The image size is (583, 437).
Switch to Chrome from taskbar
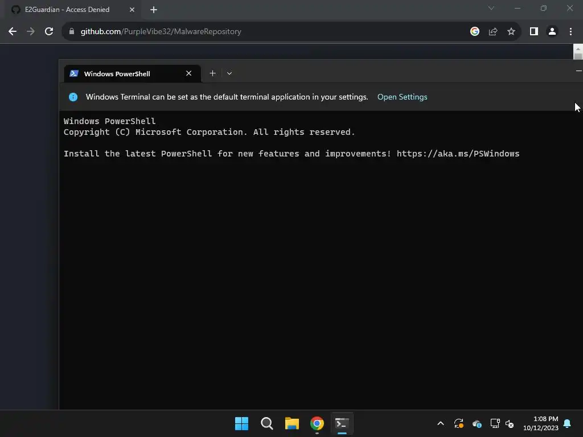317,423
